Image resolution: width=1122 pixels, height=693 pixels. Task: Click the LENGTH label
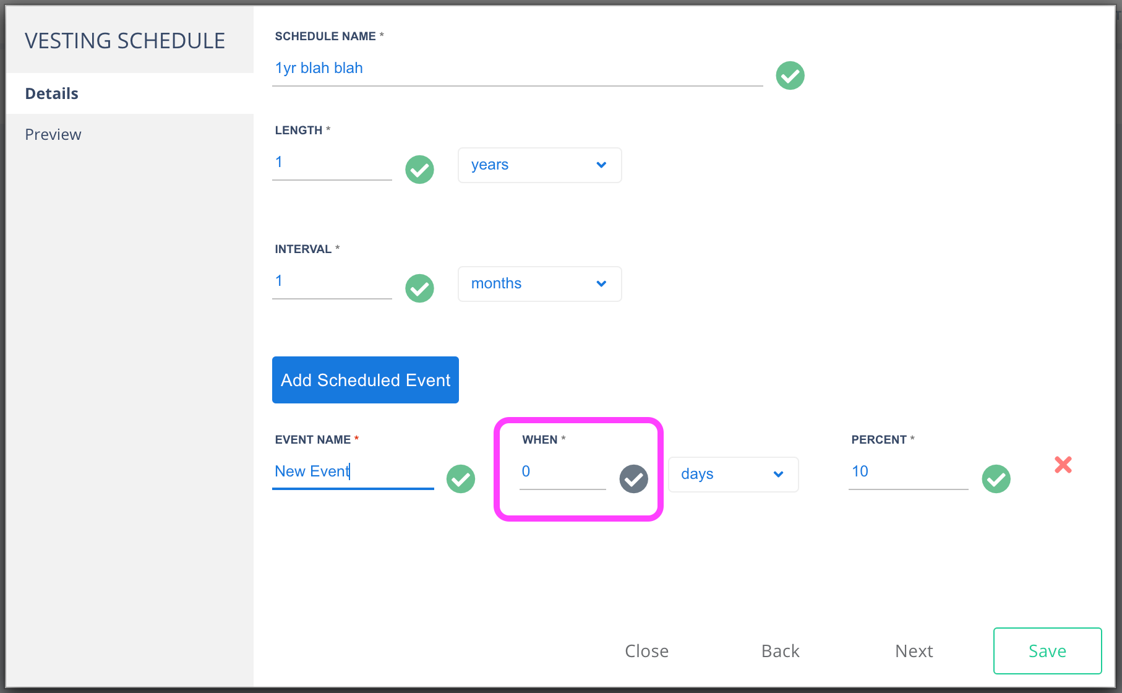tap(299, 131)
